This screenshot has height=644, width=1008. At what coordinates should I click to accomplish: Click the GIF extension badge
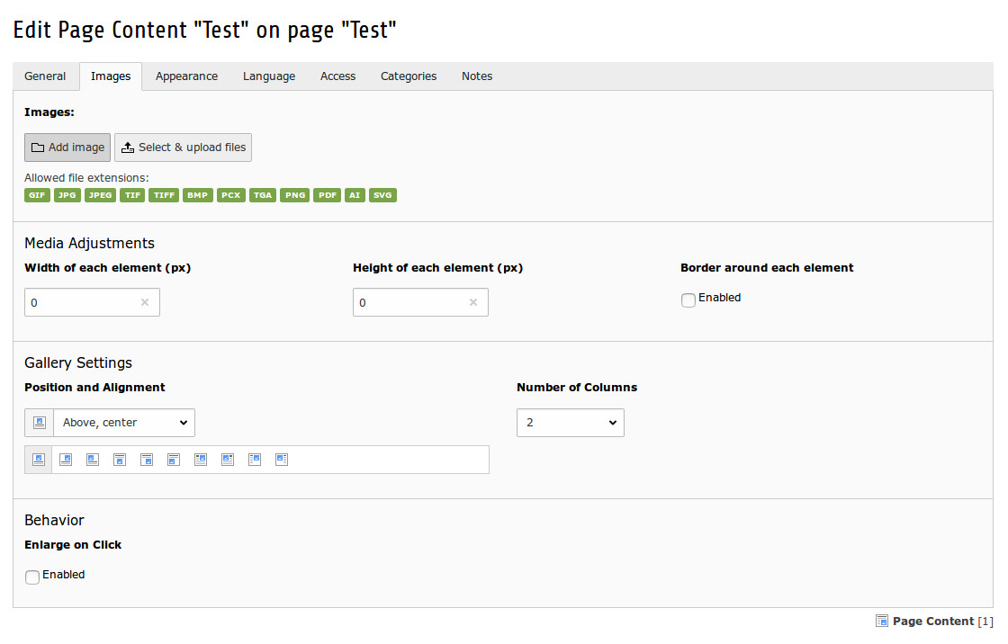pos(37,195)
